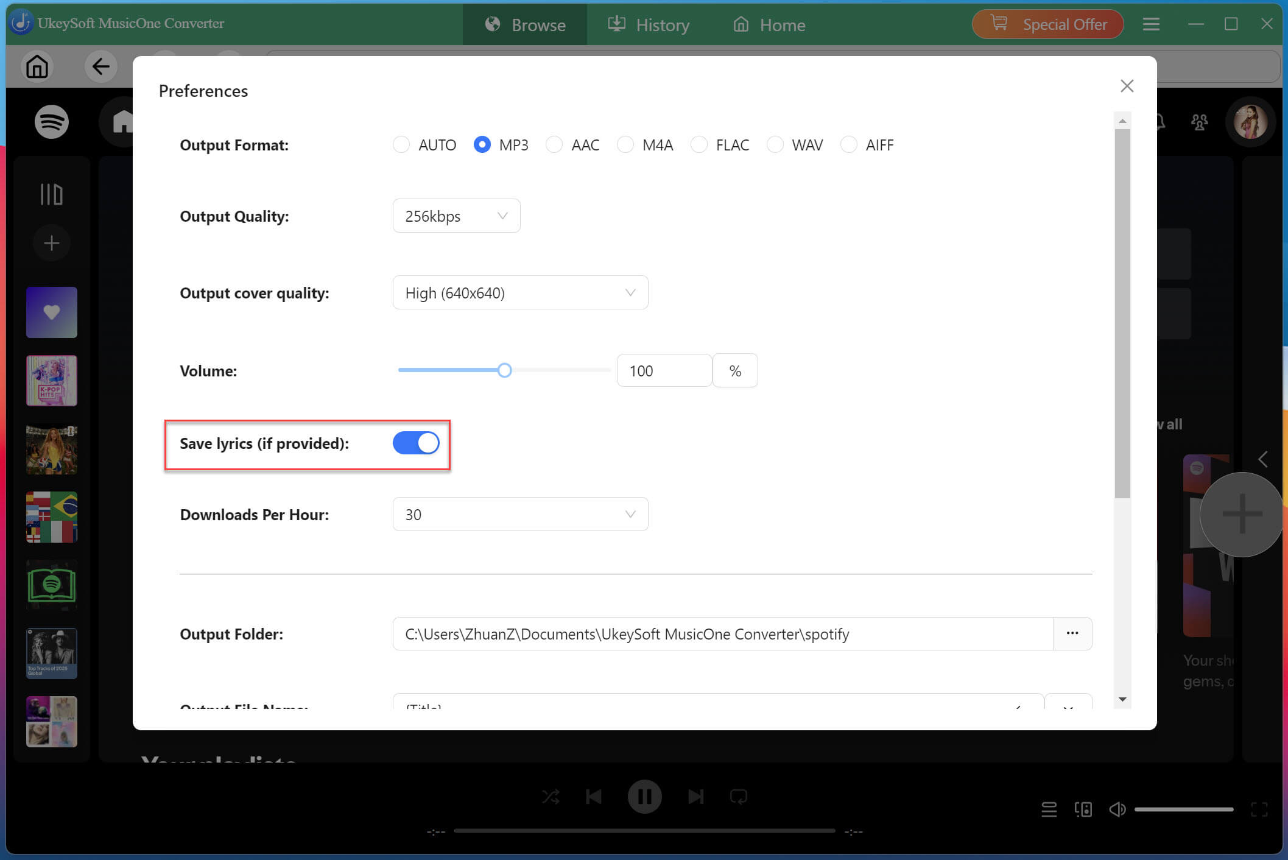Open Your Library icon in sidebar
The image size is (1288, 860).
coord(52,194)
